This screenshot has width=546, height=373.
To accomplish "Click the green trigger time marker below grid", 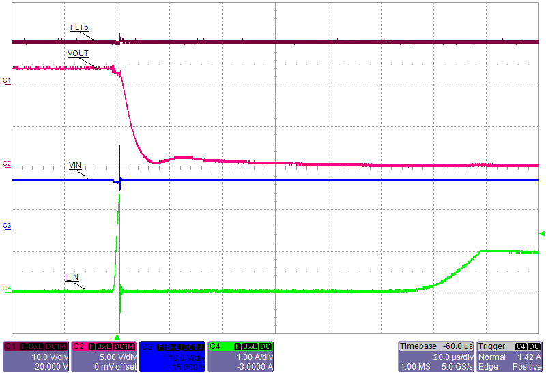I will point(117,337).
